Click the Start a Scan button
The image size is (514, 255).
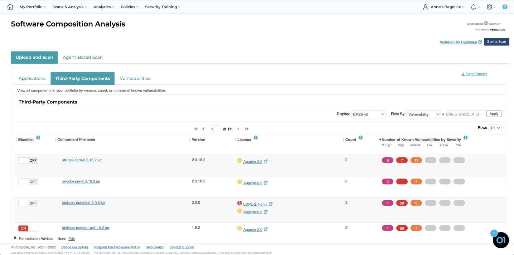point(496,42)
